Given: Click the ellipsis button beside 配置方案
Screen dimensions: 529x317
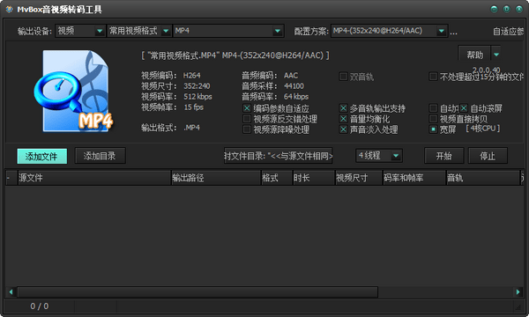Looking at the screenshot, I should coord(453,33).
